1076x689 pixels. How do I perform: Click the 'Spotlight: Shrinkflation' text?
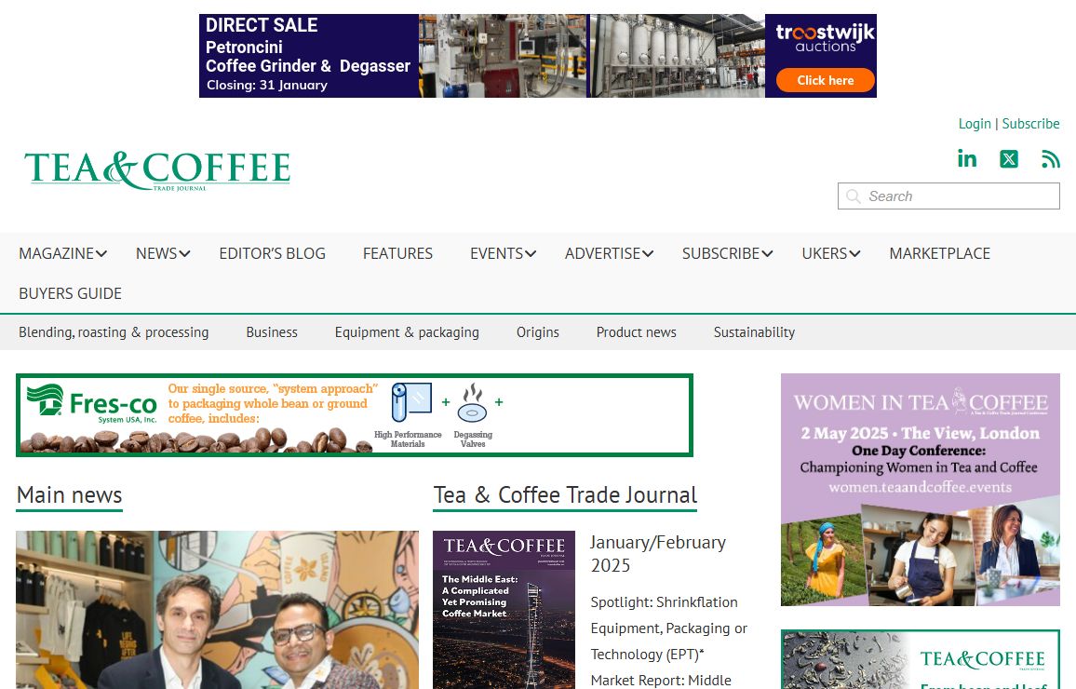point(664,601)
